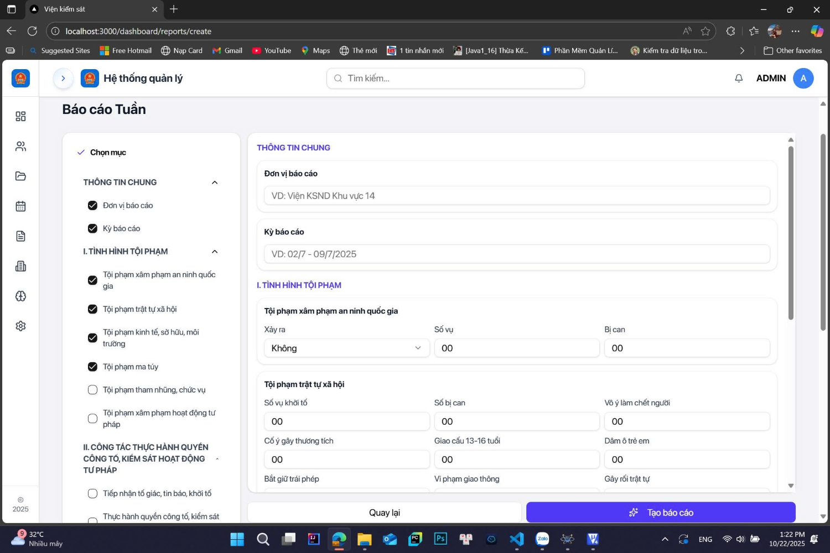The width and height of the screenshot is (830, 553).
Task: Open the Gmail bookmark
Action: tap(227, 50)
